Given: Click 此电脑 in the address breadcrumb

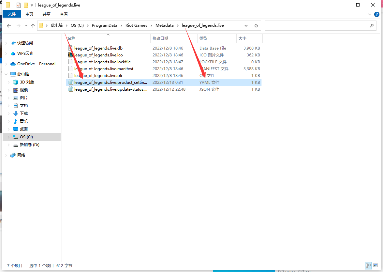Looking at the screenshot, I should pyautogui.click(x=57, y=25).
